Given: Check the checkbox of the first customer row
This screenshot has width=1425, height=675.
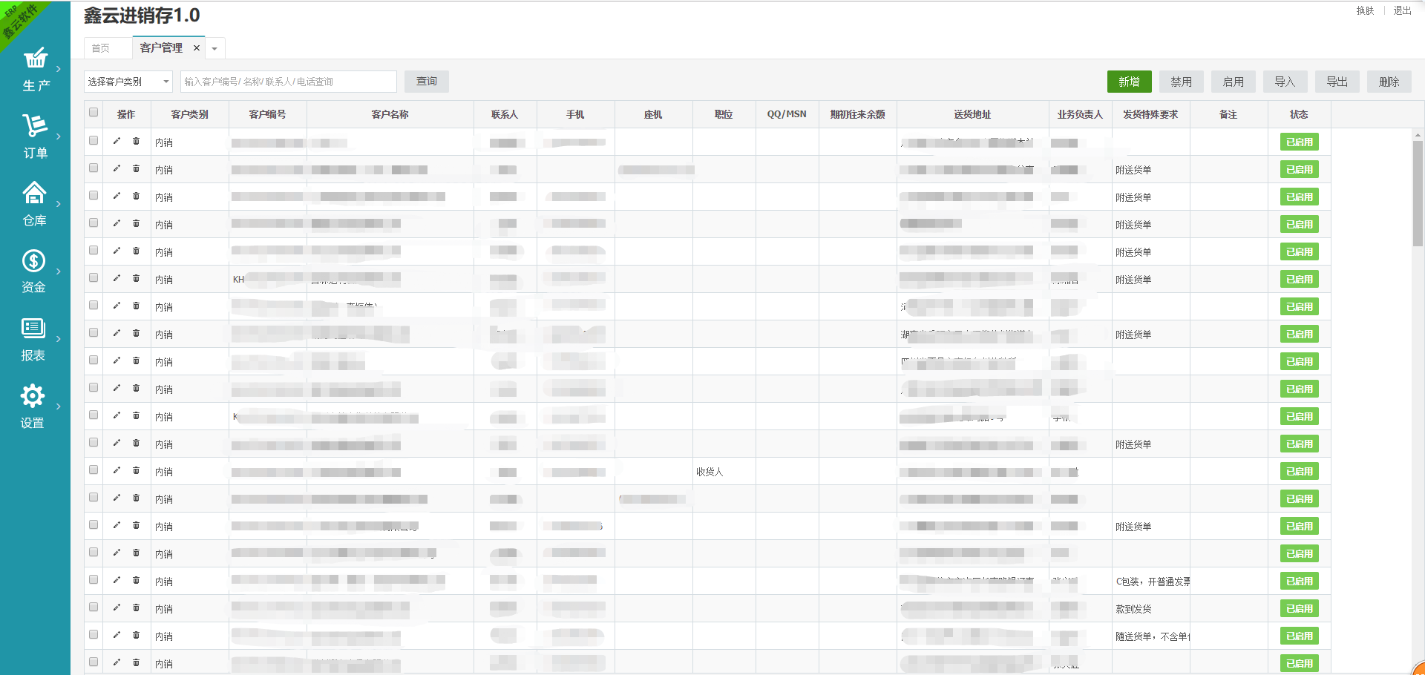Looking at the screenshot, I should coord(94,140).
